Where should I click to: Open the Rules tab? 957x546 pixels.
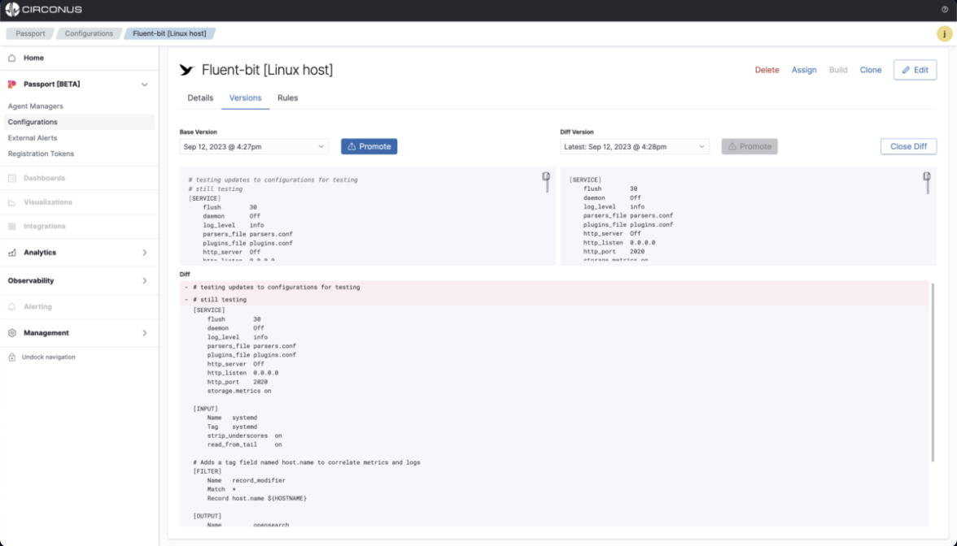pyautogui.click(x=287, y=98)
